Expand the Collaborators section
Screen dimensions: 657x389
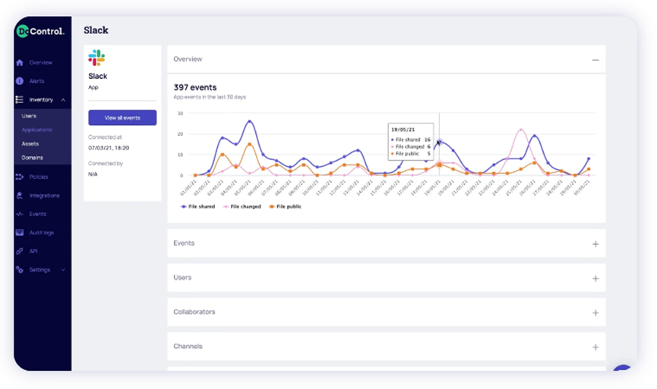point(595,313)
